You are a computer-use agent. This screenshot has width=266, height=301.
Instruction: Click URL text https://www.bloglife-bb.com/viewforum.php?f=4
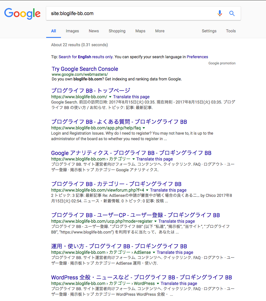pyautogui.click(x=98, y=190)
